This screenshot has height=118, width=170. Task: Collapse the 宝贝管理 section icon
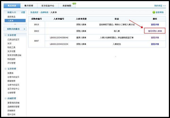[x=6, y=69]
